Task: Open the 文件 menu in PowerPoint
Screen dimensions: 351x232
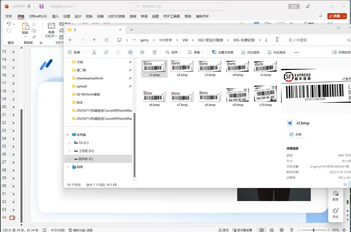Action: 9,16
